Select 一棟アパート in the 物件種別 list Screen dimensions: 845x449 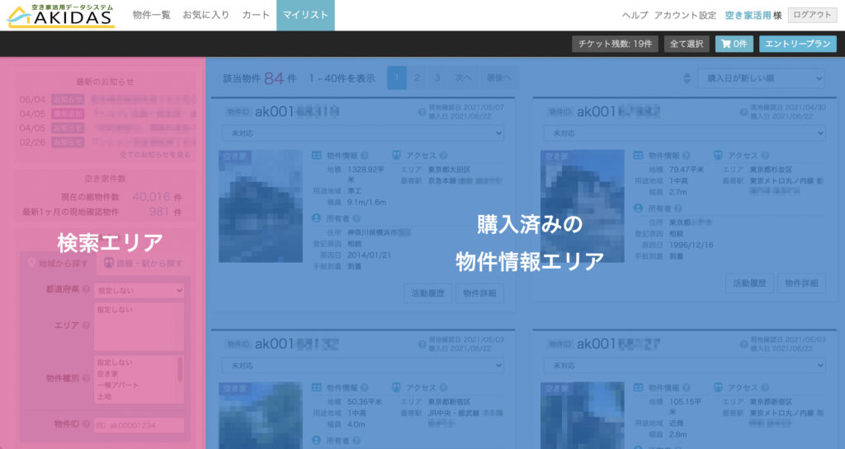117,385
